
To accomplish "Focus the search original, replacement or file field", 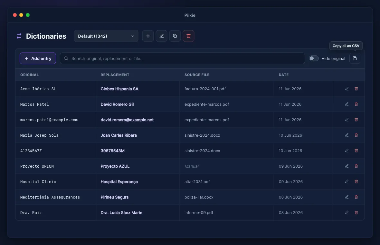I will (x=182, y=58).
